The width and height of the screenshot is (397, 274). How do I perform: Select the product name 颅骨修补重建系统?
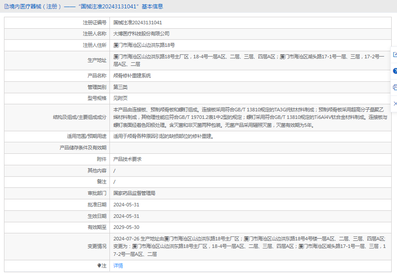[132, 76]
